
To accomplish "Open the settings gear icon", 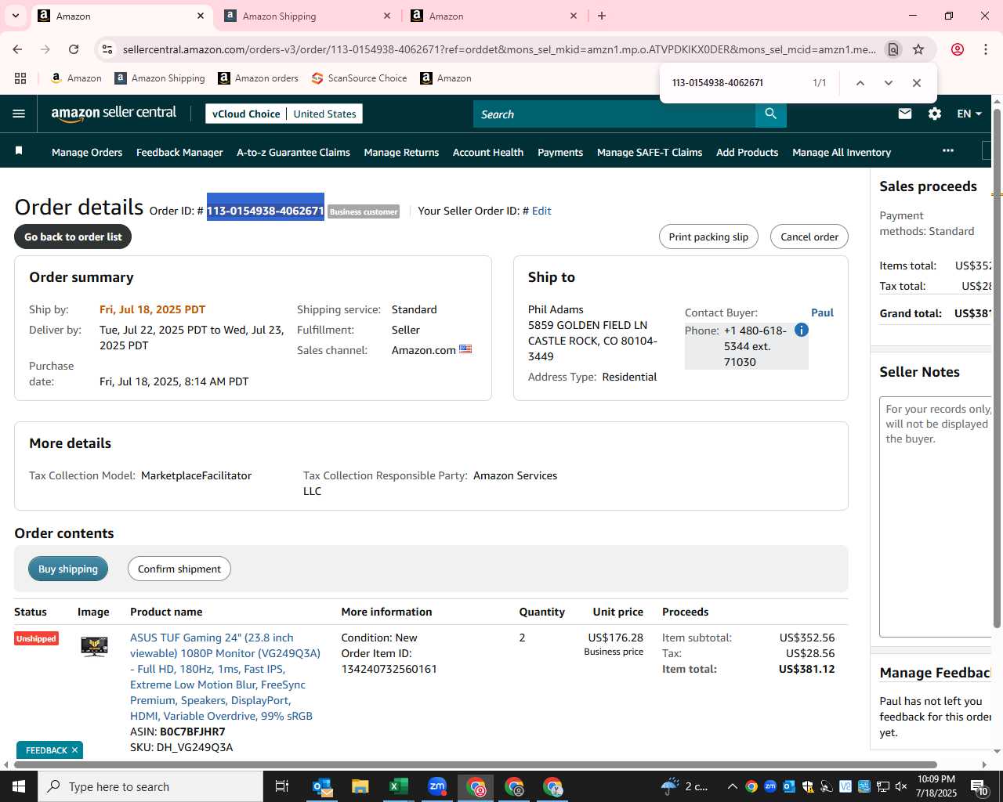I will (x=935, y=114).
